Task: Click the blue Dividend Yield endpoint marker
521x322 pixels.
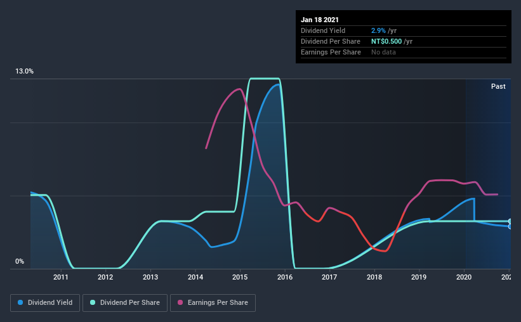Action: (510, 227)
